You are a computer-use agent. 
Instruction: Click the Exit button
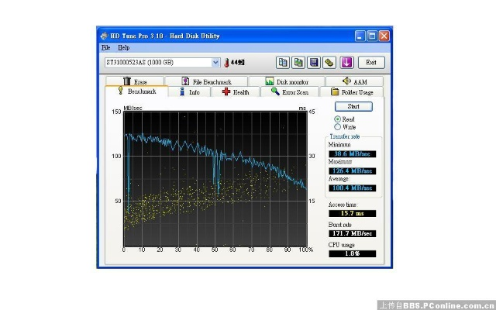[x=371, y=62]
